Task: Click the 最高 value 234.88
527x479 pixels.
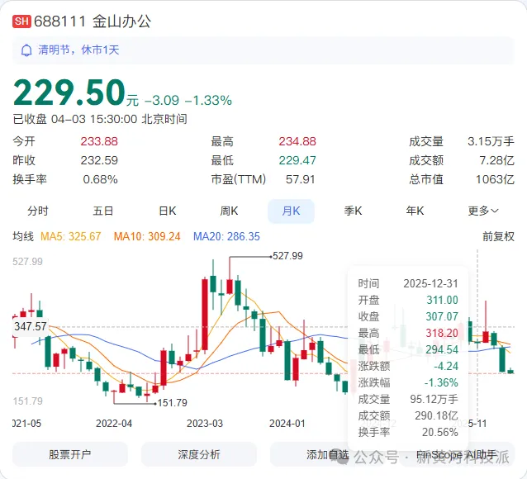Action: (297, 141)
